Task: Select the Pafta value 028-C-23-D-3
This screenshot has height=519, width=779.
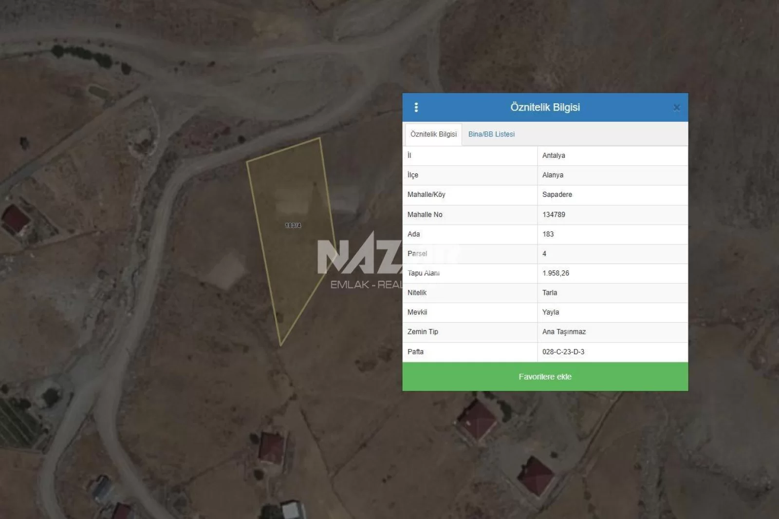Action: click(x=563, y=352)
